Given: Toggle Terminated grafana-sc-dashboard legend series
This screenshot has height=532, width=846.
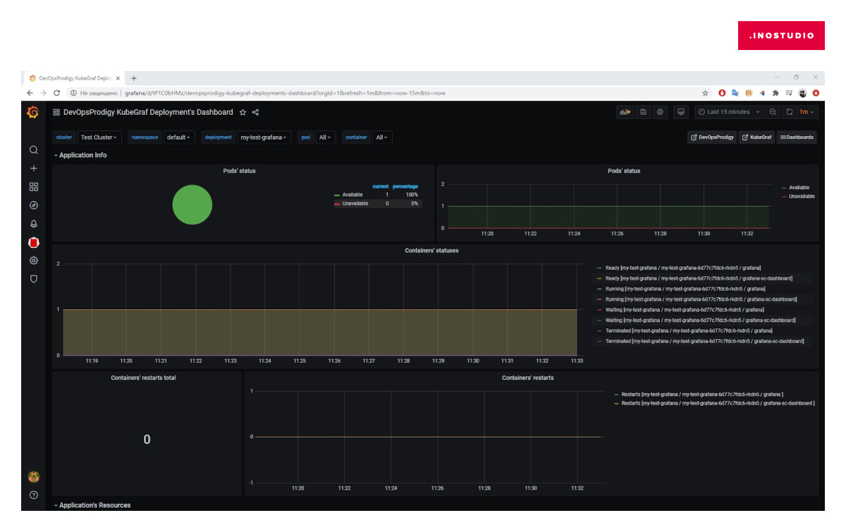Looking at the screenshot, I should coord(704,341).
